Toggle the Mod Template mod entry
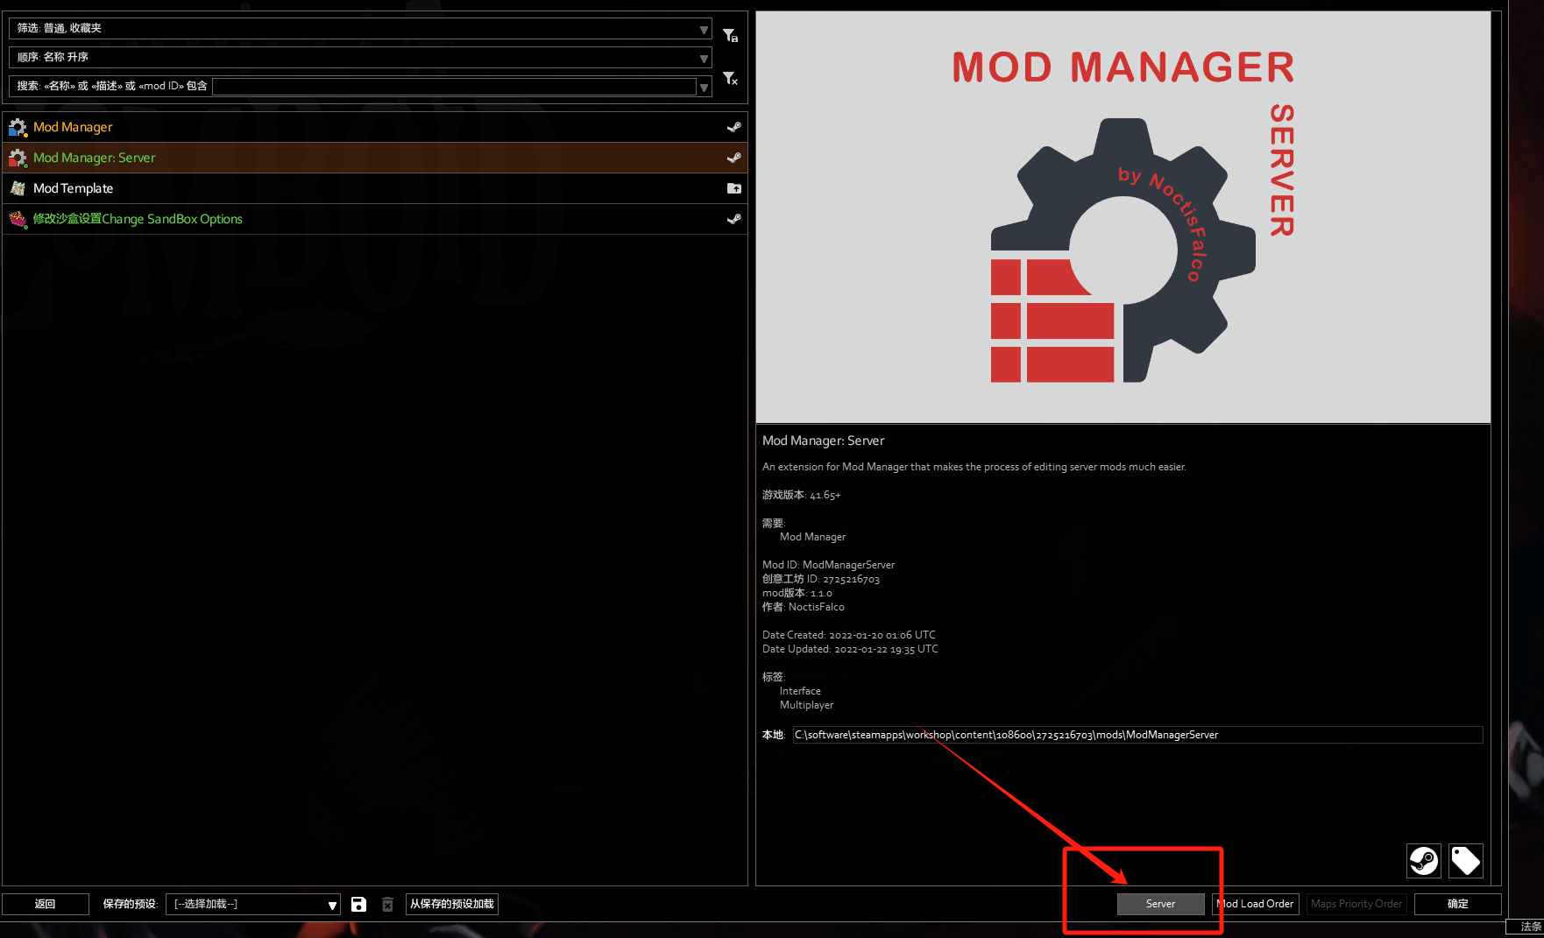The height and width of the screenshot is (938, 1544). (374, 188)
